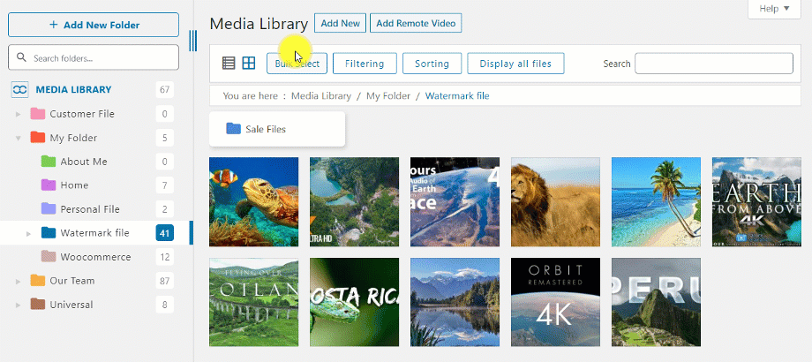This screenshot has width=812, height=362.
Task: Click the orange Our Team folder icon
Action: click(x=38, y=281)
